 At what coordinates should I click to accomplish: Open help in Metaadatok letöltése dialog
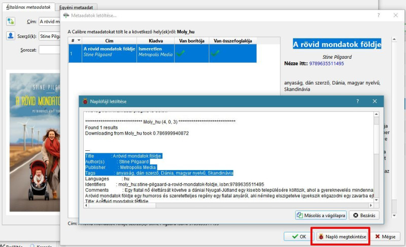[x=379, y=15]
